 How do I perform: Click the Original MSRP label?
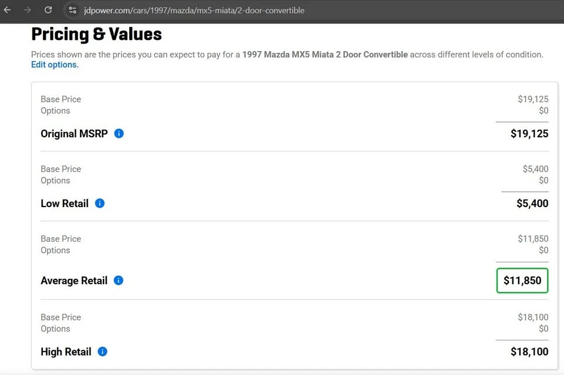tap(74, 134)
